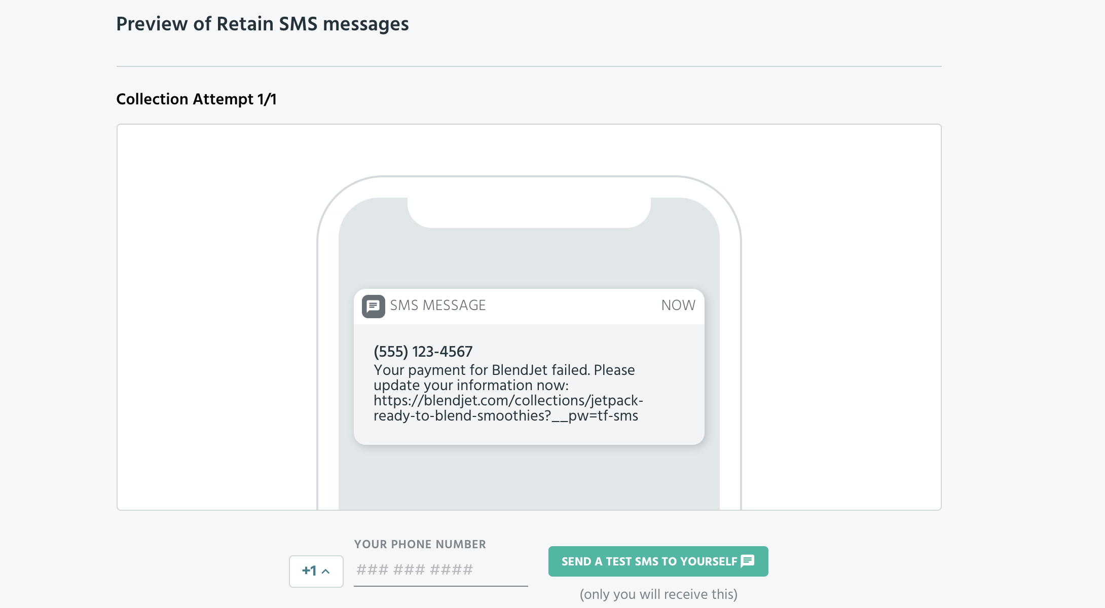The width and height of the screenshot is (1105, 608).
Task: Open the +1 country code dropdown
Action: 316,571
